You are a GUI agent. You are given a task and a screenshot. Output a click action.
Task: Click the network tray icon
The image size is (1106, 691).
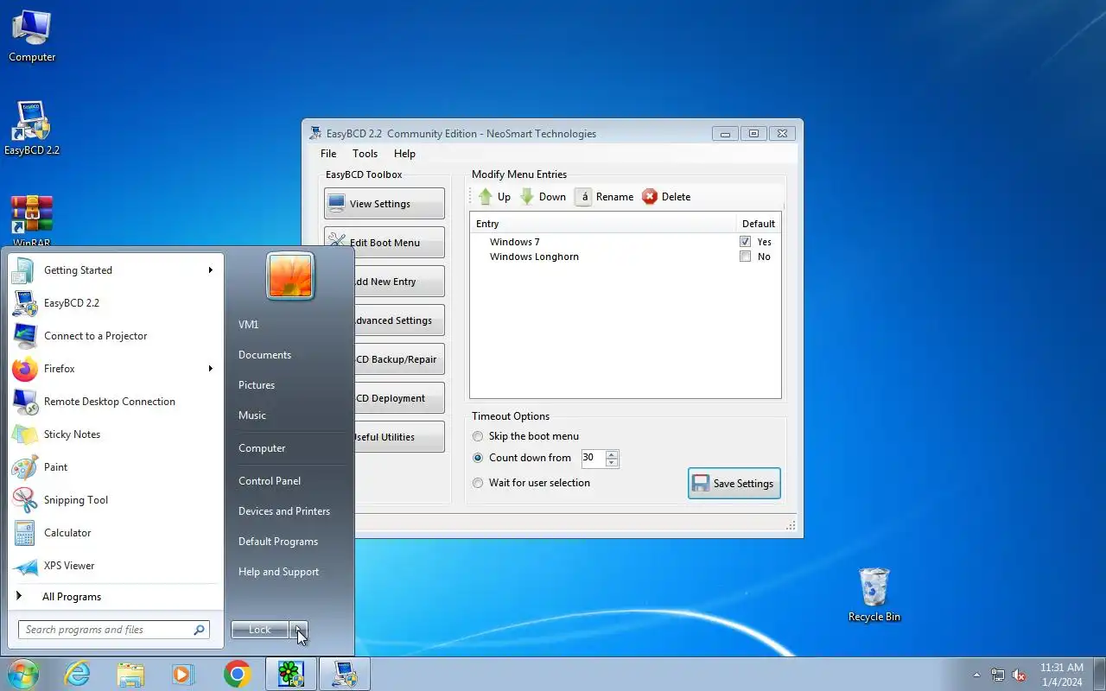tap(998, 675)
